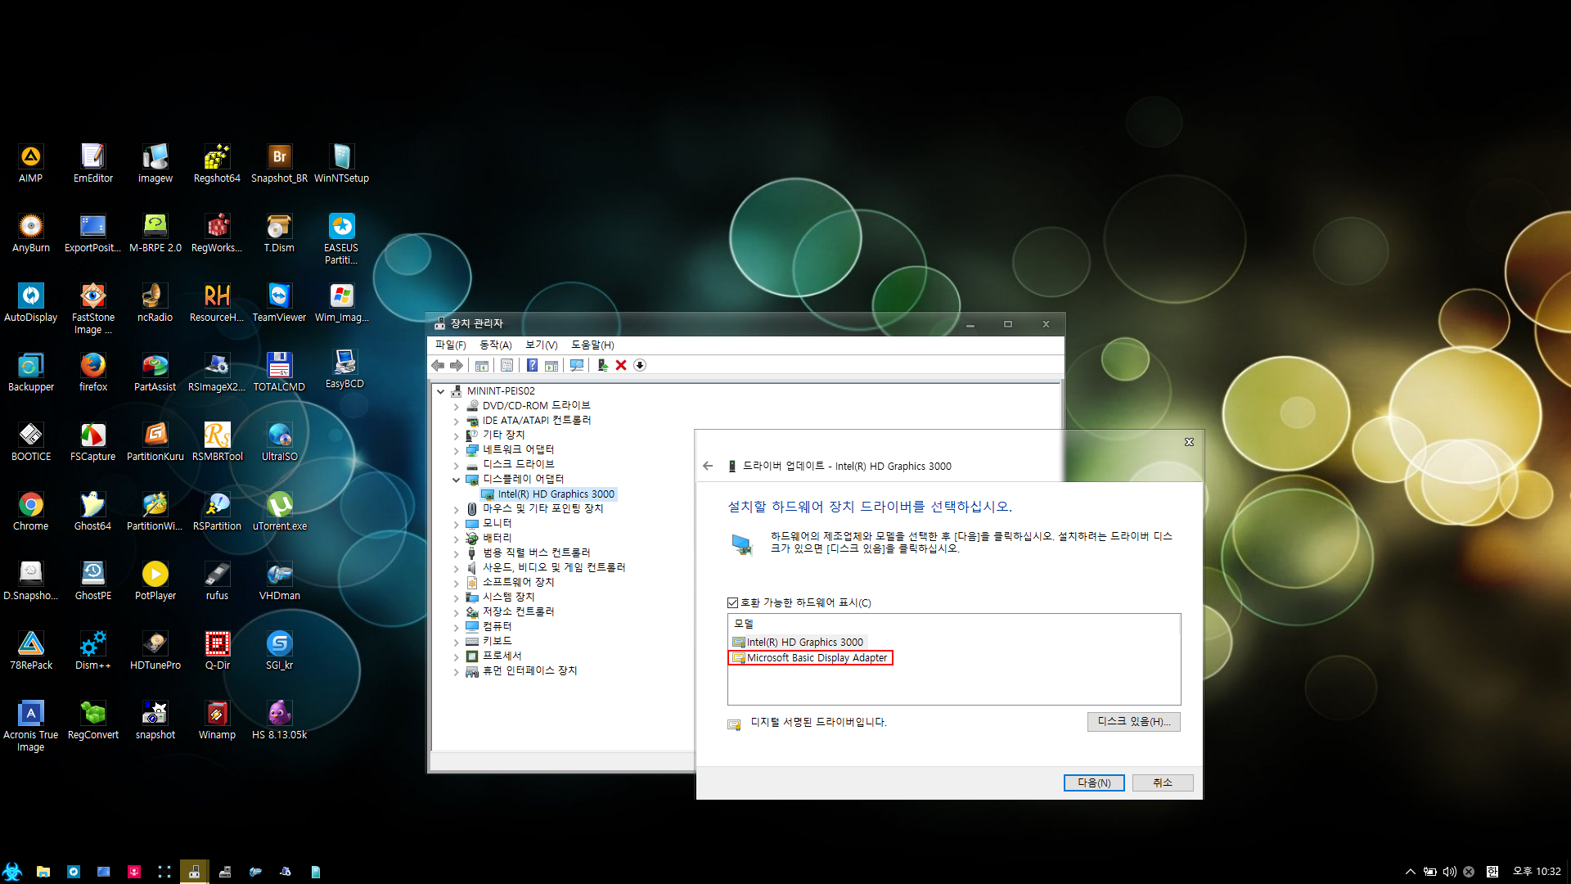Open the 동작(A) menu

click(x=496, y=345)
